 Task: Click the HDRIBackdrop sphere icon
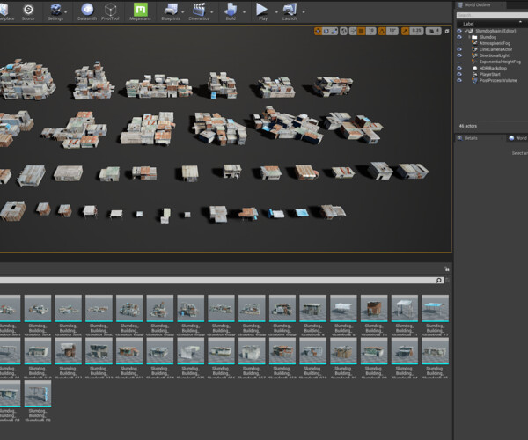tap(475, 68)
